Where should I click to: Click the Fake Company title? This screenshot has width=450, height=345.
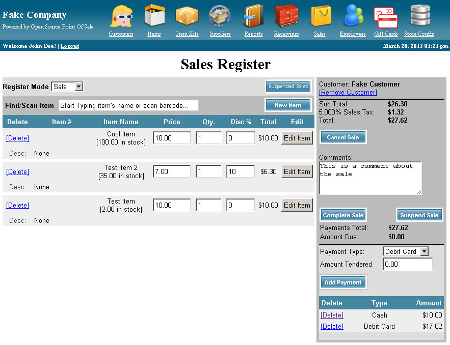35,15
